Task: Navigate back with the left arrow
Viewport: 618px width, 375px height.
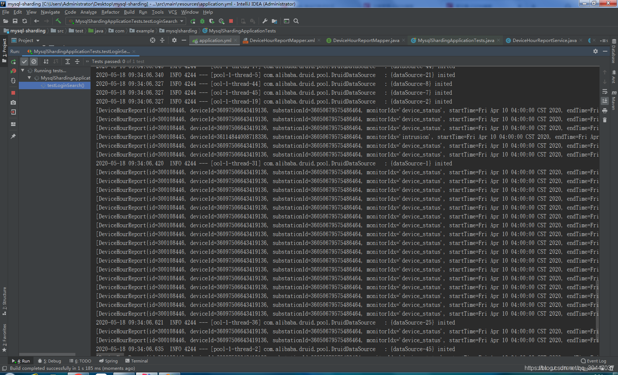Action: (36, 21)
